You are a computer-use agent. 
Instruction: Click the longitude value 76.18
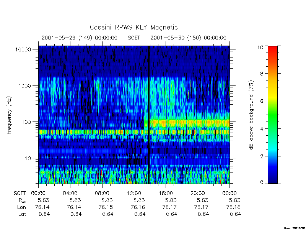click(233, 207)
